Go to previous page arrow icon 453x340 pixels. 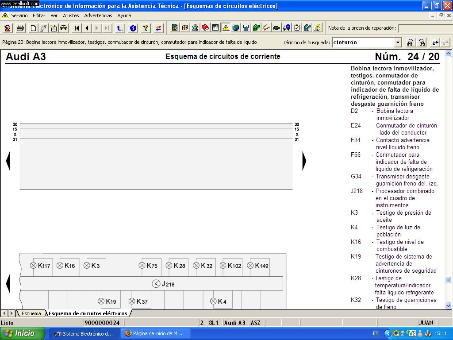coord(87,28)
